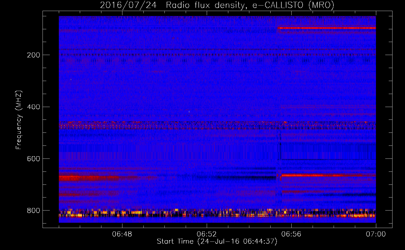Click the 'Frequency (MHZ)' axis label
The height and width of the screenshot is (250, 405).
(19, 120)
